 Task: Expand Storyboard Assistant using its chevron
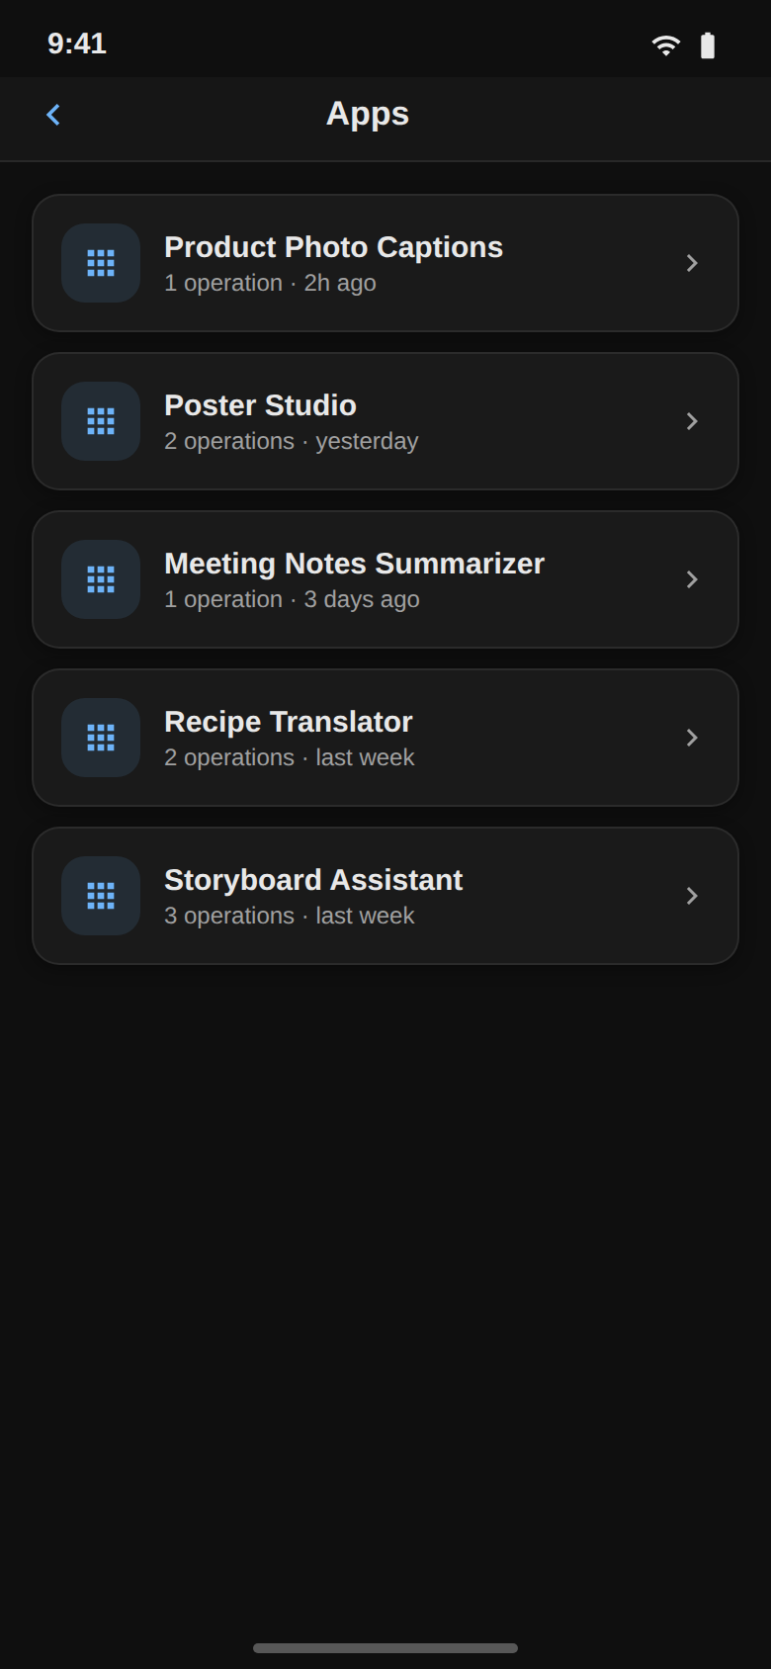tap(692, 896)
